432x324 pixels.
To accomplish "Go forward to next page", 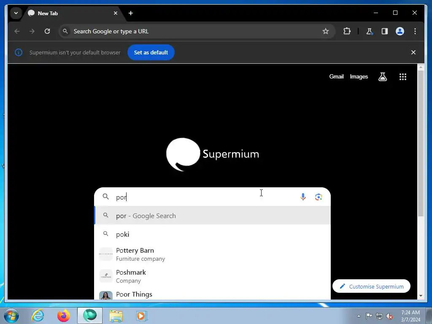I will click(32, 31).
